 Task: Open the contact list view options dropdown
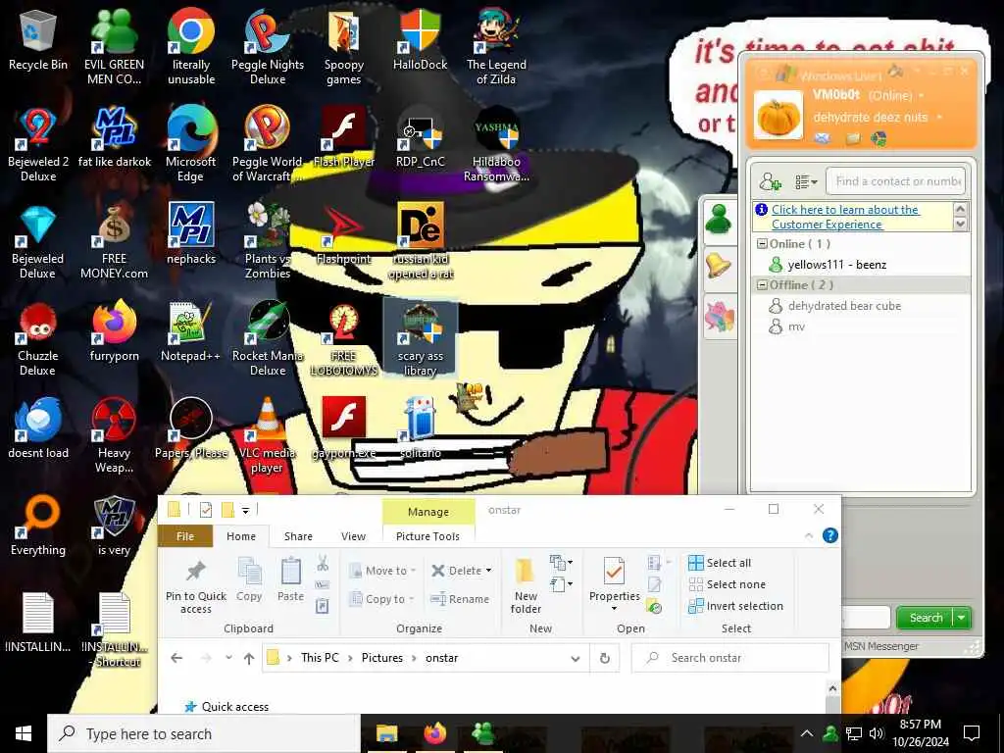pyautogui.click(x=806, y=181)
